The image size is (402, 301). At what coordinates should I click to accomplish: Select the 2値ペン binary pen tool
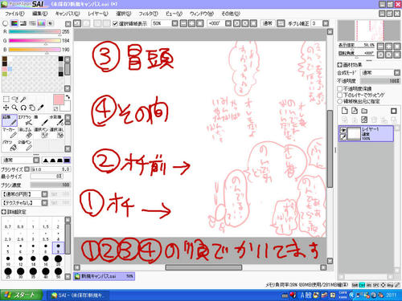(25, 145)
